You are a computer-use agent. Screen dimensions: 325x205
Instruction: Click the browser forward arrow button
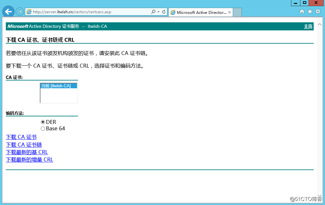[20, 12]
